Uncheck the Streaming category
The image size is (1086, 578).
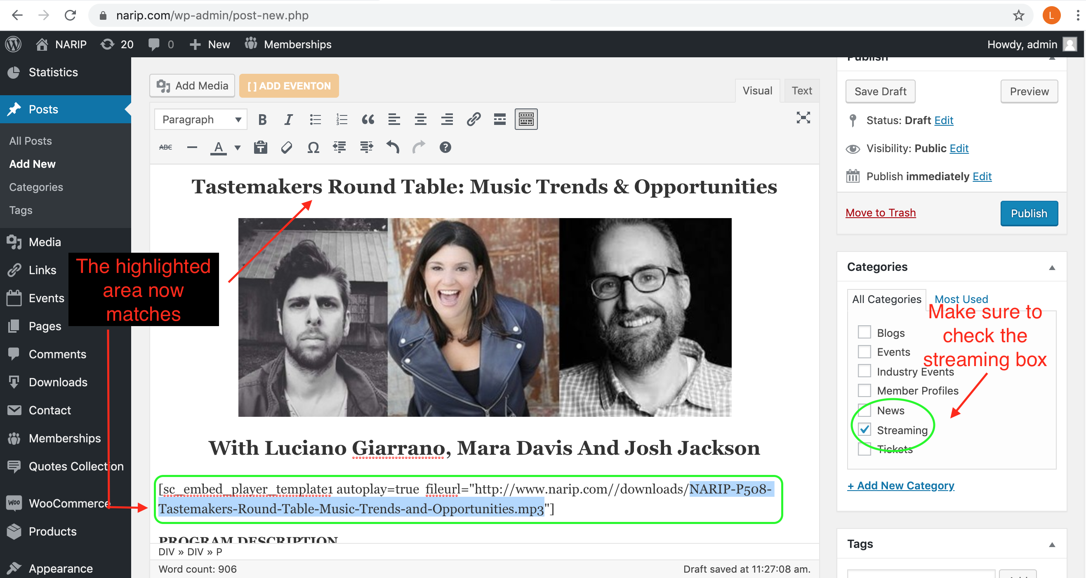click(864, 430)
